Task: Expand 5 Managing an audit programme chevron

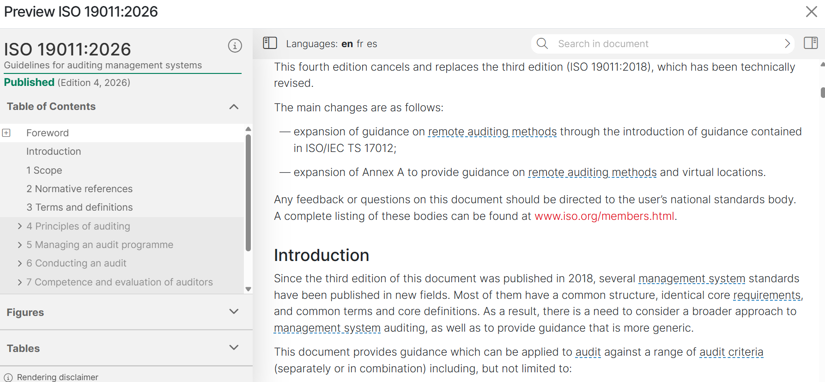Action: [x=20, y=245]
